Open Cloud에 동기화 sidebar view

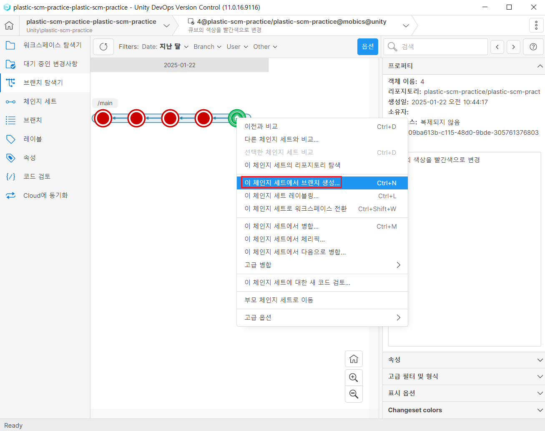click(x=45, y=195)
